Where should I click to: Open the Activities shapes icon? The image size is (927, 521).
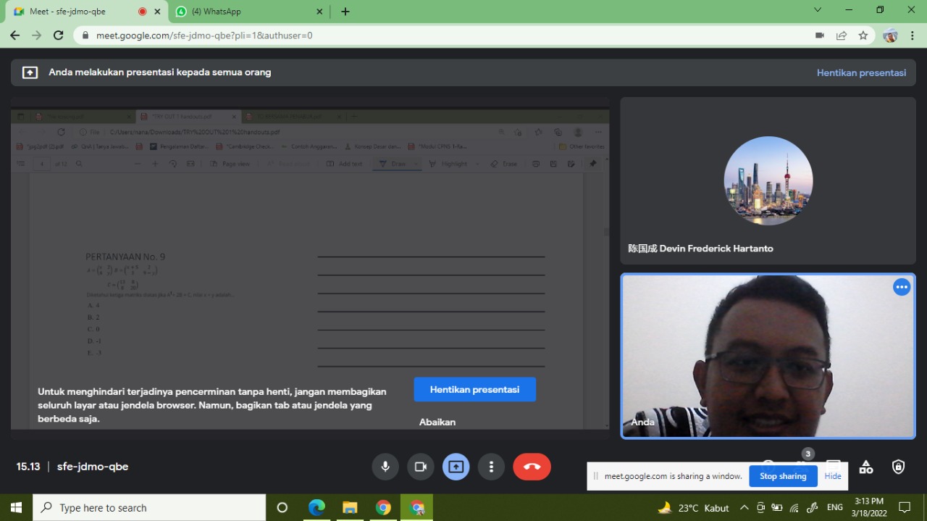click(865, 467)
